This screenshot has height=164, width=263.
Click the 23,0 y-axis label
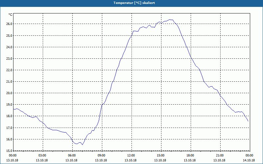(x=9, y=59)
